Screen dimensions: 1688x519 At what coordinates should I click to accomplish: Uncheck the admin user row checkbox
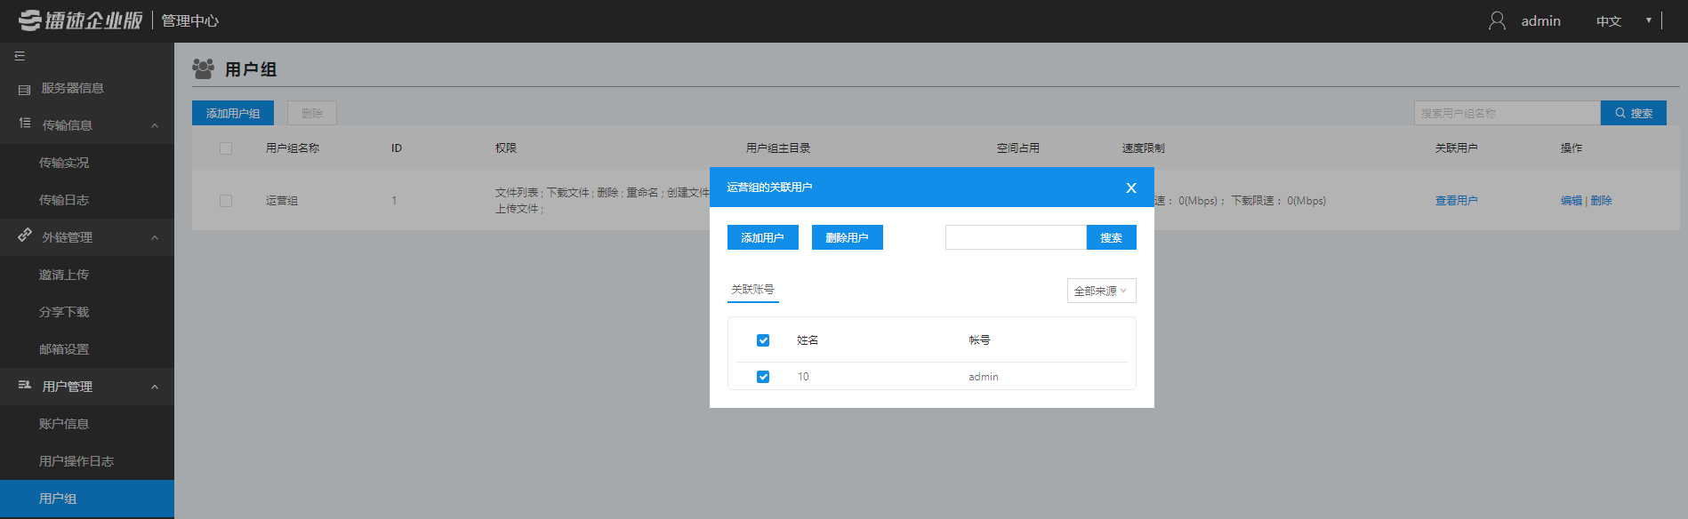[763, 377]
